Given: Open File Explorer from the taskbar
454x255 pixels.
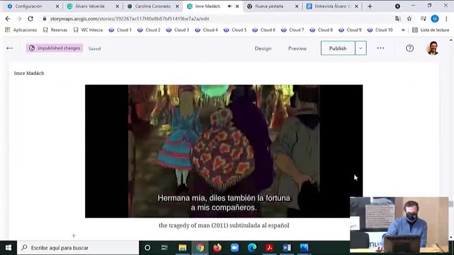Looking at the screenshot, I should coord(183,248).
